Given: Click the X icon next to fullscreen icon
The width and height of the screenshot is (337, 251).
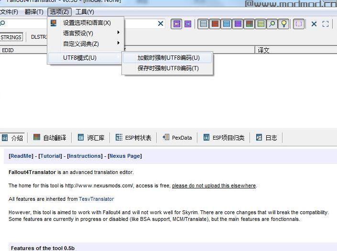Looking at the screenshot, I should 314,24.
